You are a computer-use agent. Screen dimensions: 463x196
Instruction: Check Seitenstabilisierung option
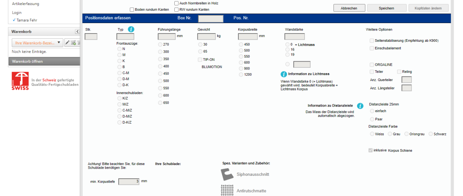point(372,41)
